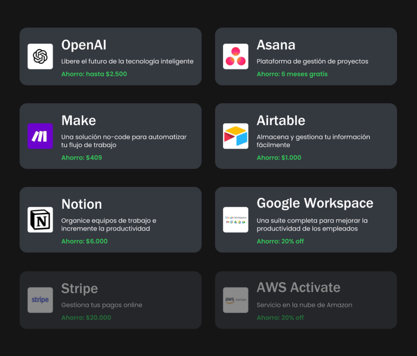Click the Stripe logo icon
The width and height of the screenshot is (417, 356).
(x=40, y=300)
